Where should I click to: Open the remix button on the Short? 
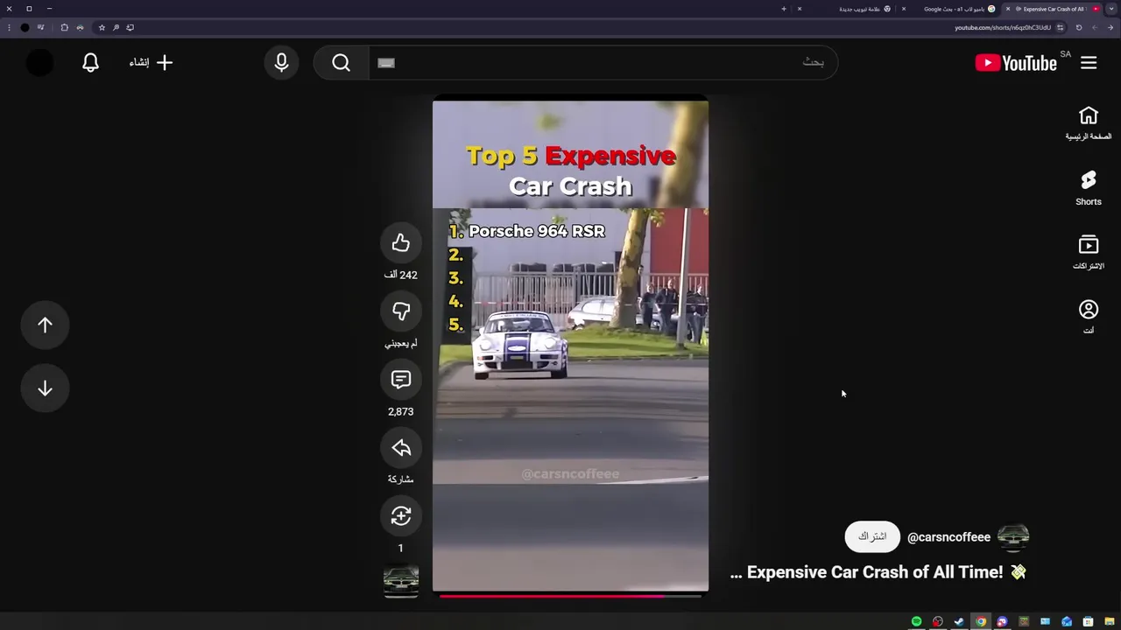tap(401, 516)
